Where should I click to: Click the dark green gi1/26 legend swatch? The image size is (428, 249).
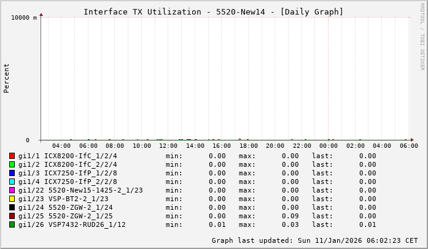point(12,224)
